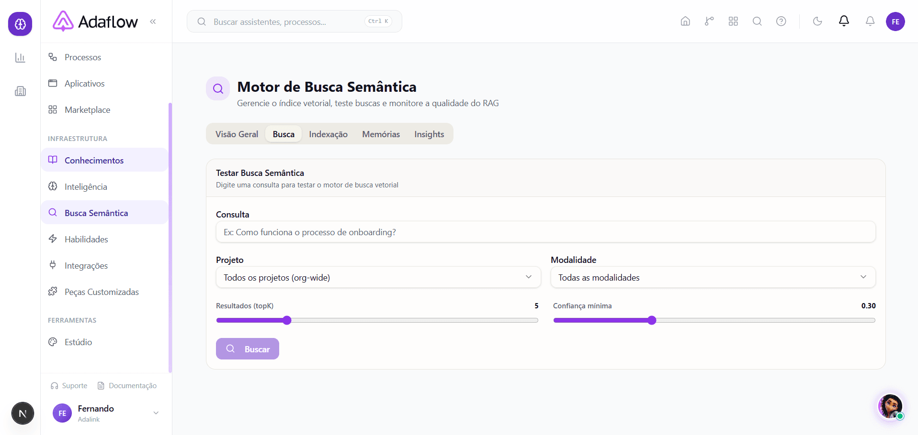Expand the Fernando user menu chevron

(156, 413)
